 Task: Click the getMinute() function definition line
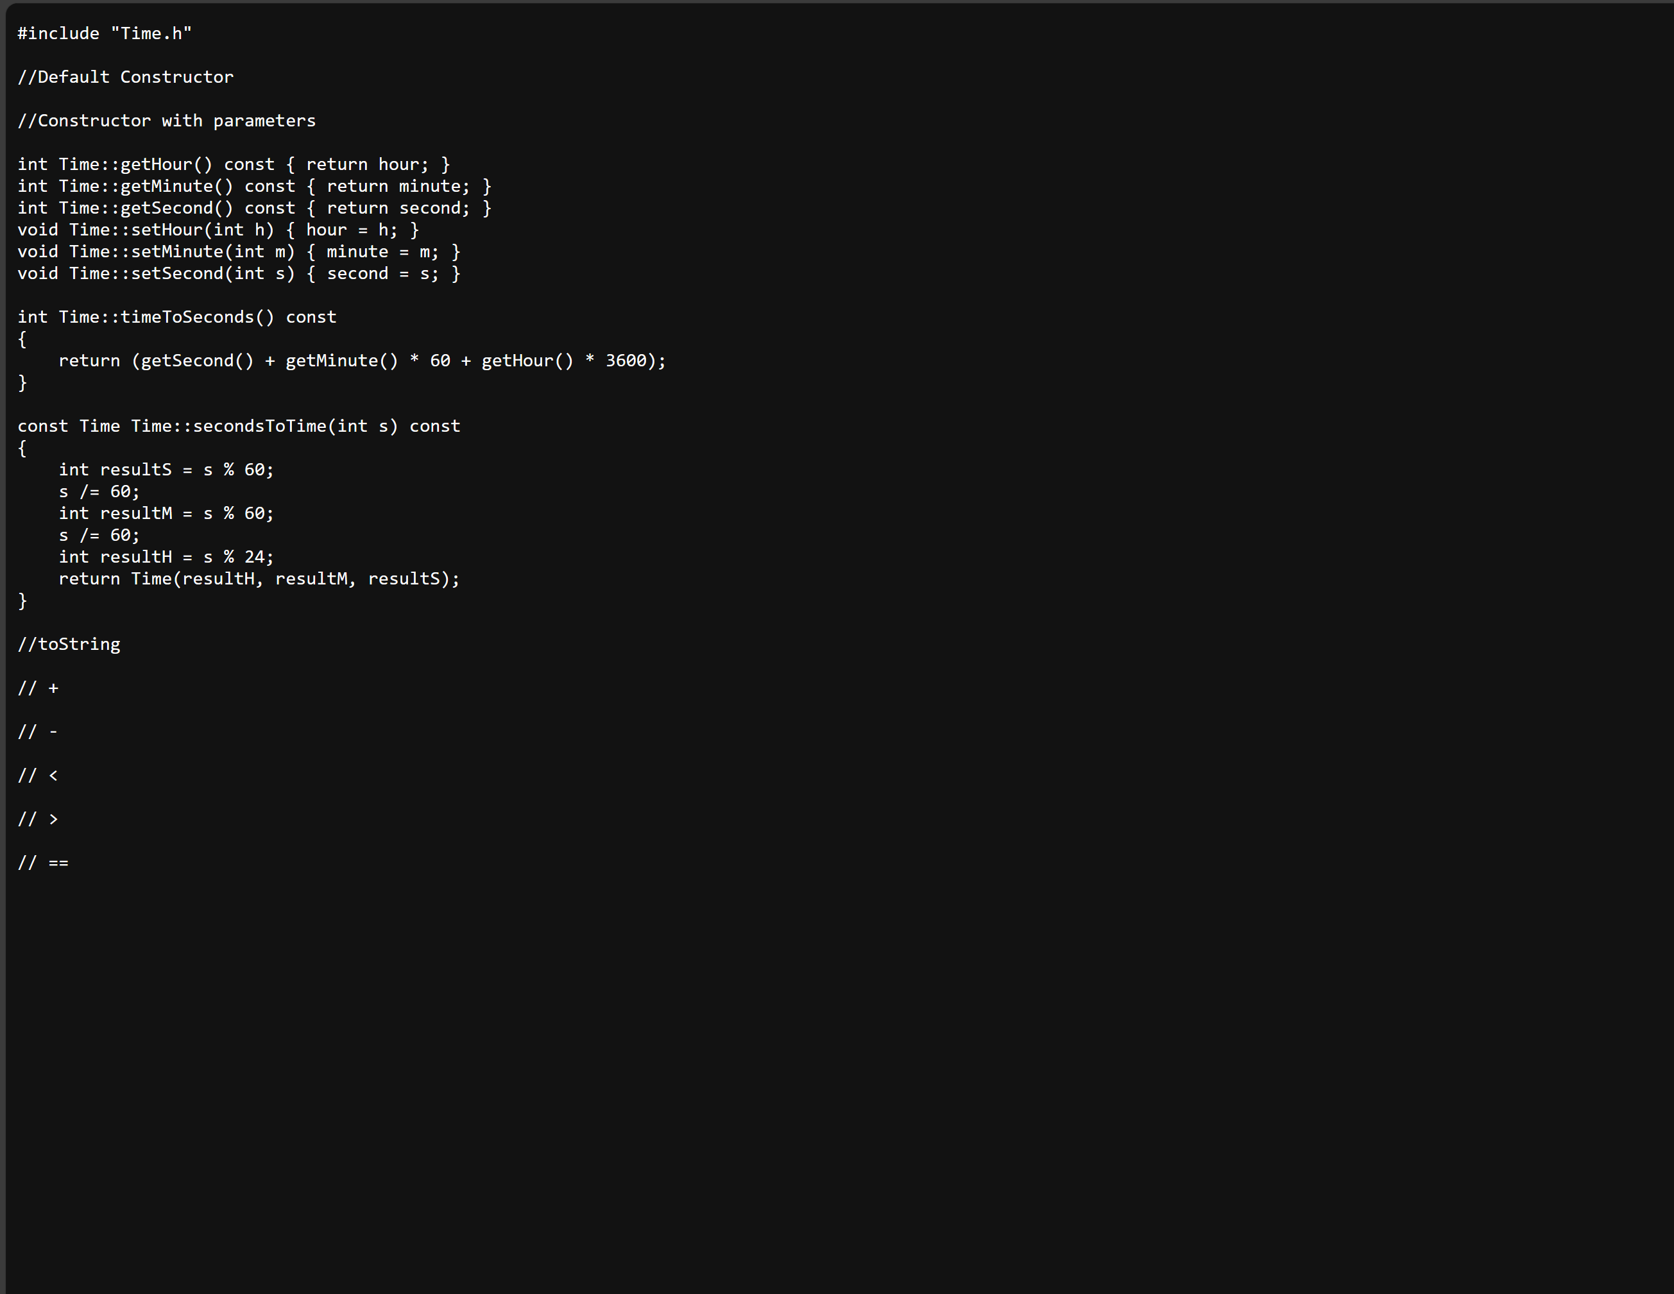[255, 186]
